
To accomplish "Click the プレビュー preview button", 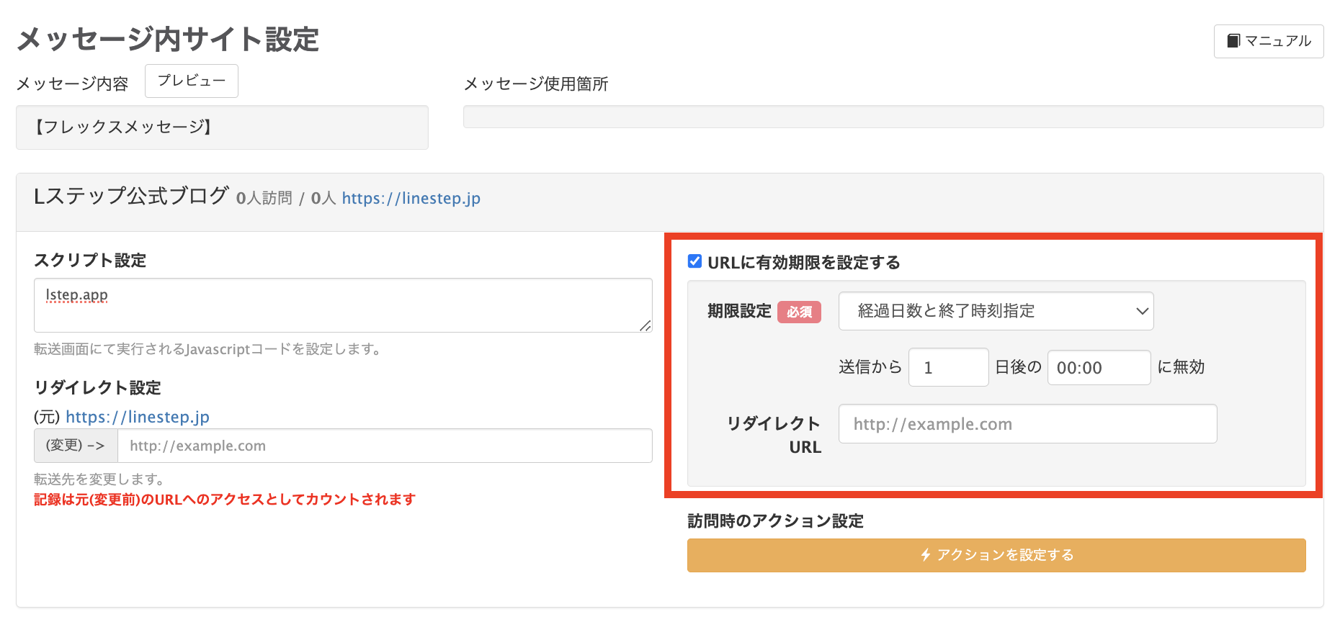I will pos(191,81).
